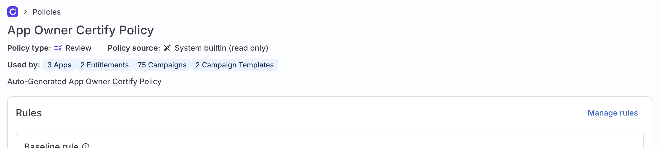660x148 pixels.
Task: Click System builtin (read only) text
Action: pyautogui.click(x=221, y=48)
